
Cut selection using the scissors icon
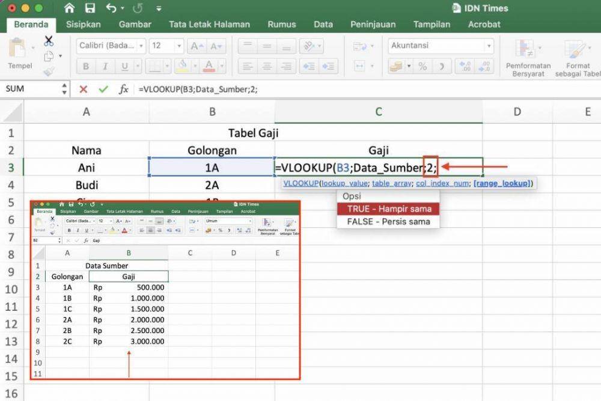pos(49,41)
